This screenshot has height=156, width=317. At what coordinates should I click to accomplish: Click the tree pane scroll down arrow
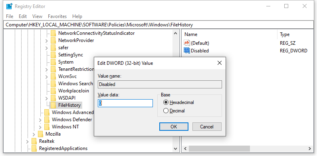(175, 149)
